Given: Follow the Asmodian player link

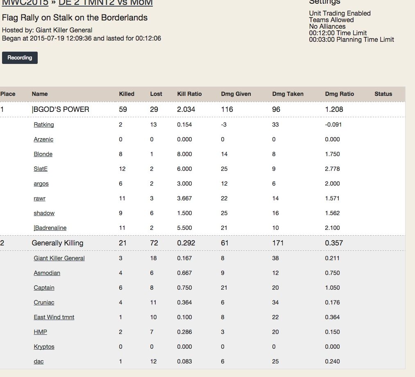Looking at the screenshot, I should coord(47,273).
